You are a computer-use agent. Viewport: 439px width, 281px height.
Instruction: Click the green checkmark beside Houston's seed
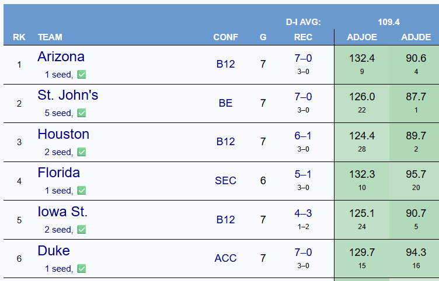tap(82, 152)
